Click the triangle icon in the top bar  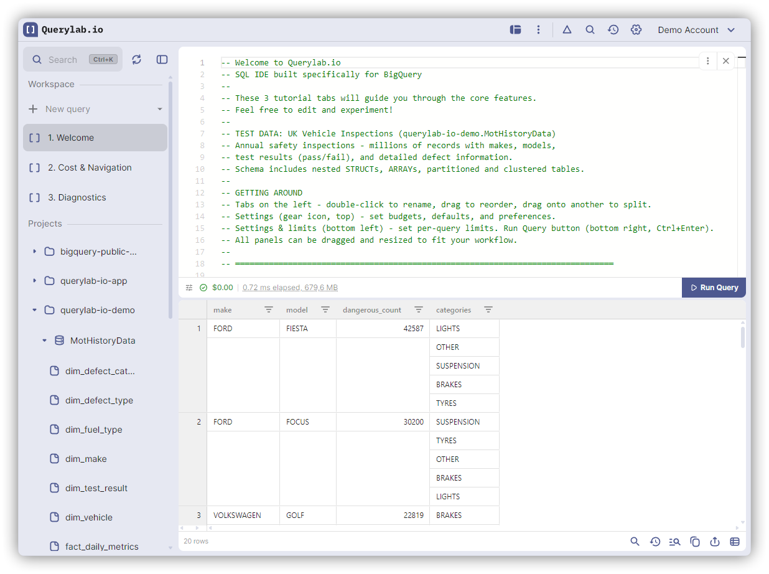tap(567, 30)
